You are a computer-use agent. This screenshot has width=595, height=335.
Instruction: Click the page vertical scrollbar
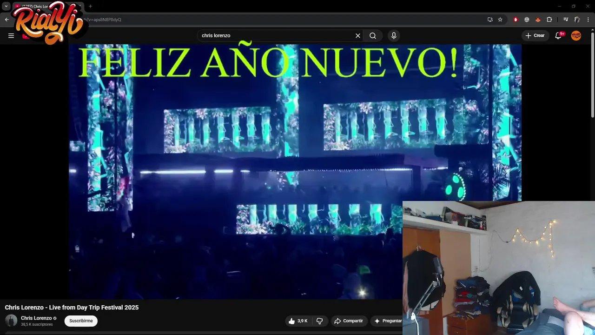coord(592,74)
